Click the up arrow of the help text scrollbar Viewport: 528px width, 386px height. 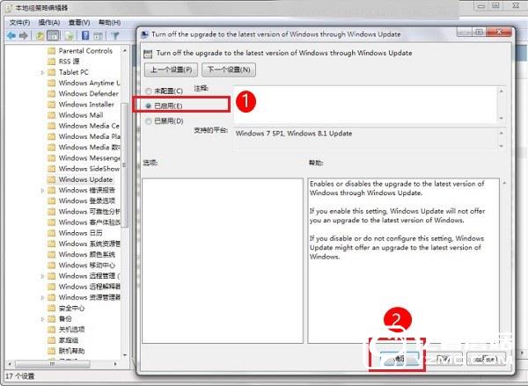pos(504,183)
